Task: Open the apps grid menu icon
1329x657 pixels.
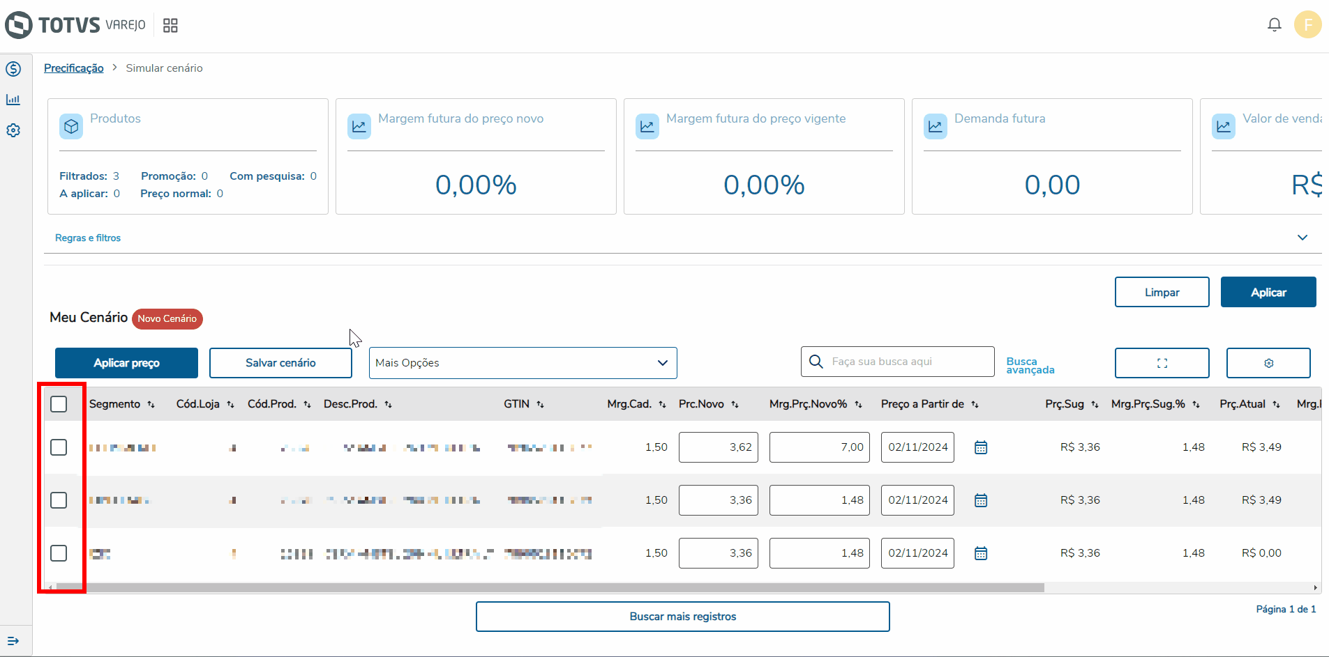Action: coord(170,26)
